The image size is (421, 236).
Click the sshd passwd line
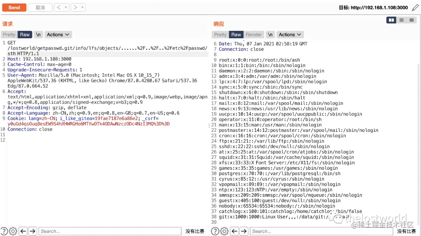274,147
